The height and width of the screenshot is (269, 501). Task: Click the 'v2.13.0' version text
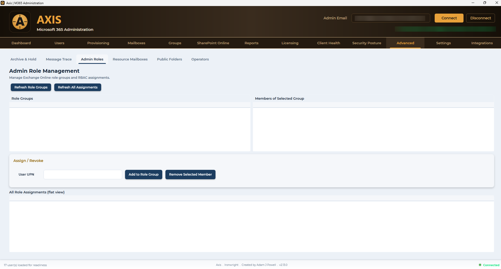(x=283, y=265)
